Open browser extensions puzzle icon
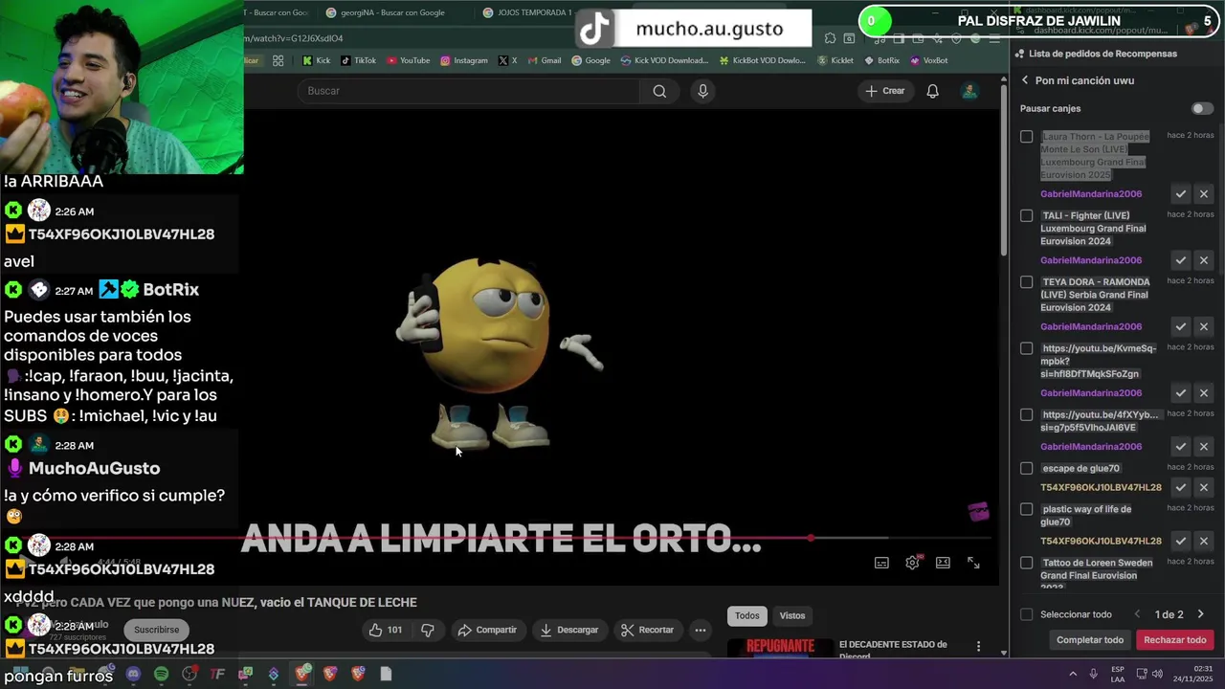Image resolution: width=1225 pixels, height=689 pixels. pos(830,38)
